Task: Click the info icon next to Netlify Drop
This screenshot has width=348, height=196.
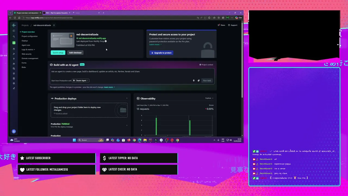Action: point(105,41)
